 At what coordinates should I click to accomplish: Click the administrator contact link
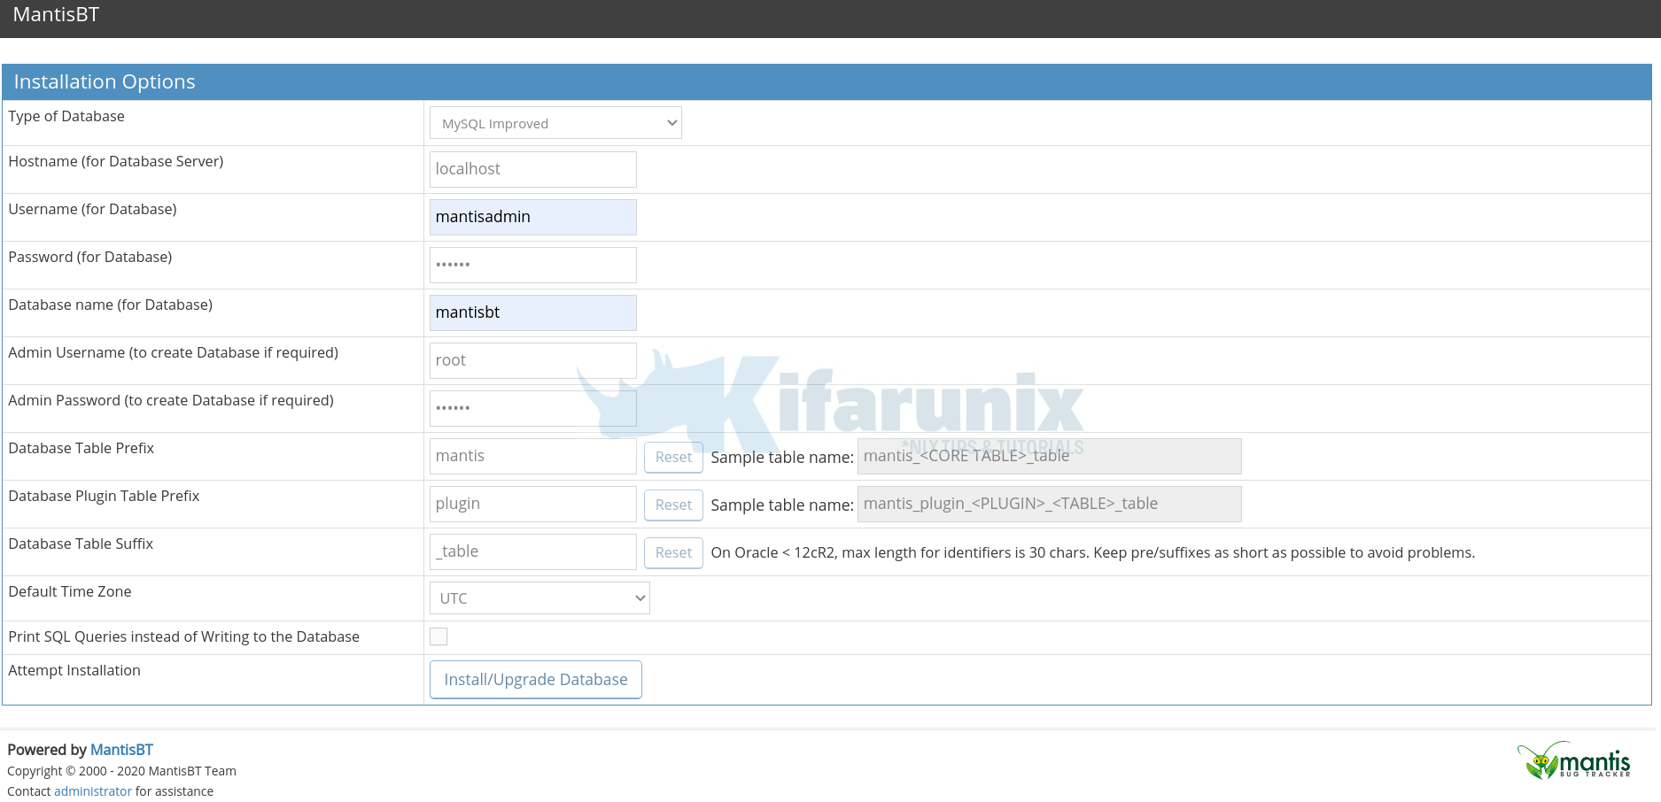[x=92, y=791]
